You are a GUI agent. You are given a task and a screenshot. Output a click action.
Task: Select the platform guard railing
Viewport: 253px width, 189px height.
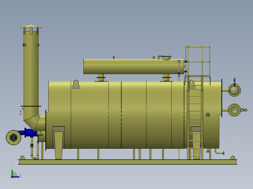coord(198,61)
